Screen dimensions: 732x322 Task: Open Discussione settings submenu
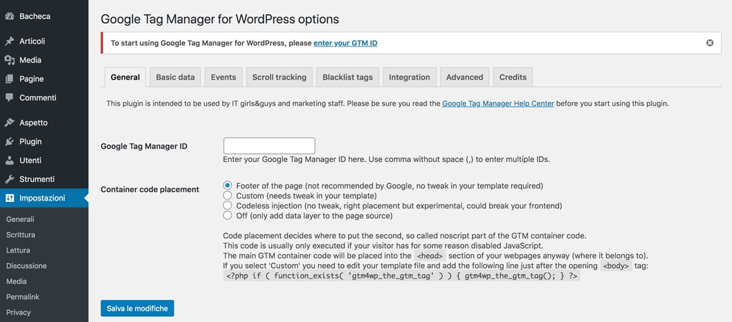tap(26, 266)
